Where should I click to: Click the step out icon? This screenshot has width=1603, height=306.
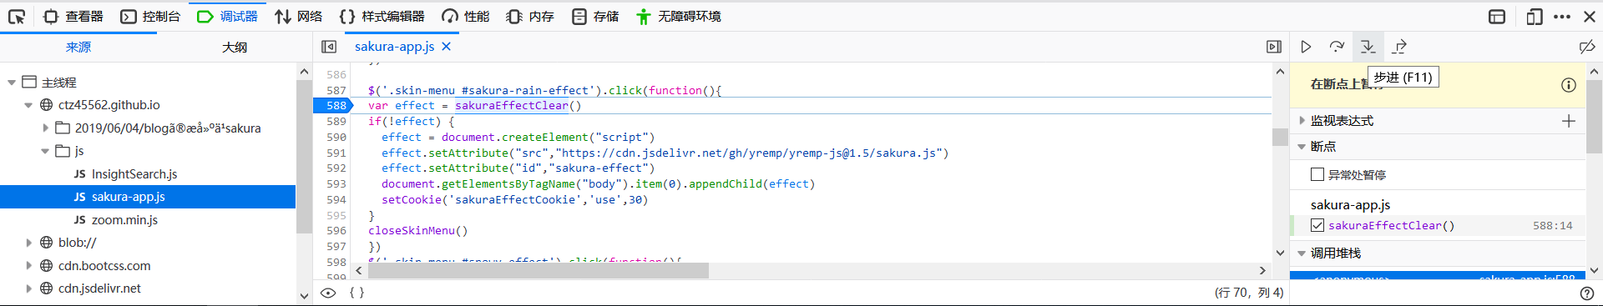(x=1400, y=47)
